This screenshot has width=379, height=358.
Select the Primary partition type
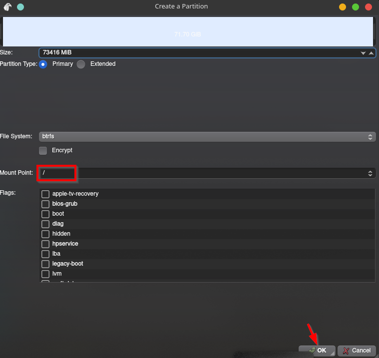coord(43,64)
